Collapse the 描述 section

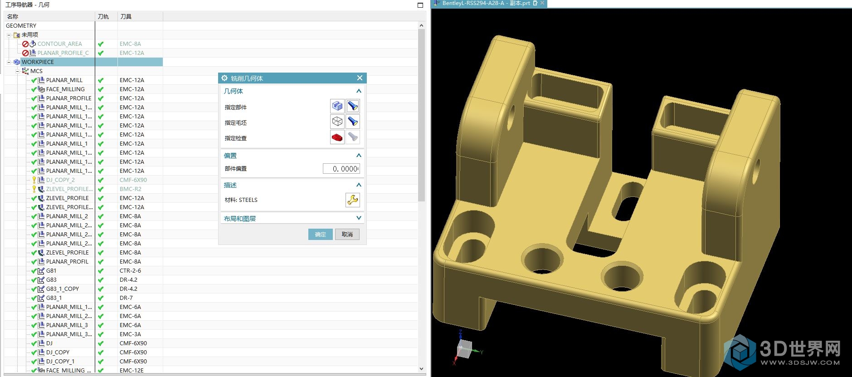click(x=359, y=185)
